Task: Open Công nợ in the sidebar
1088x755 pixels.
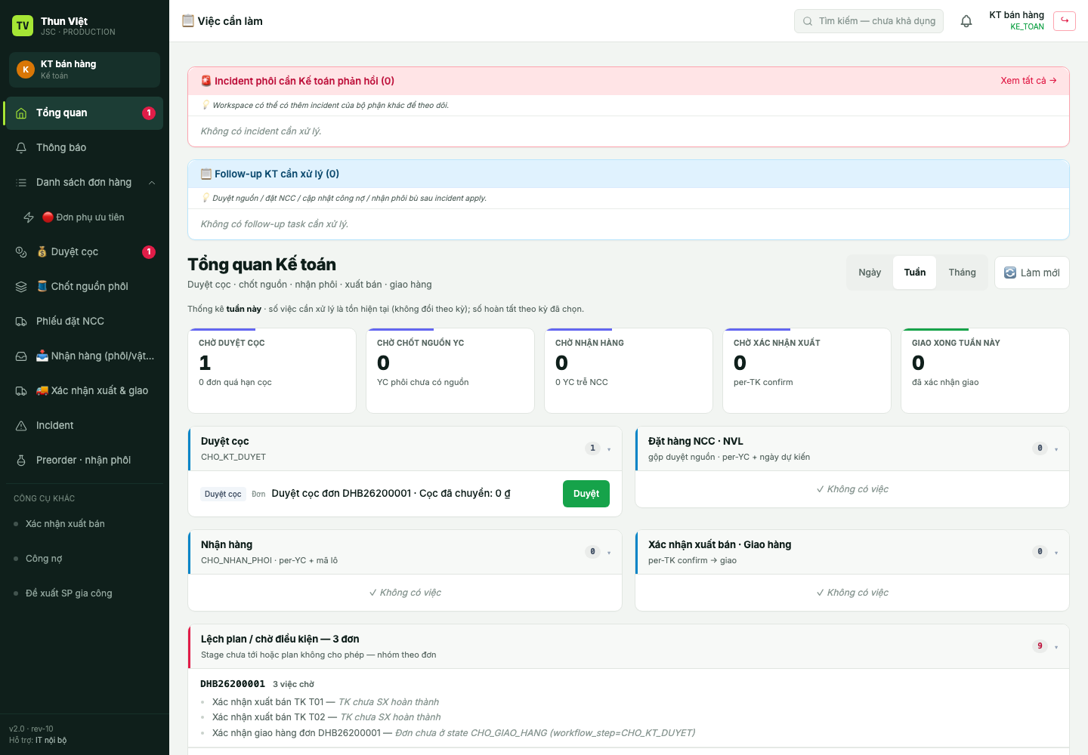Action: point(83,559)
